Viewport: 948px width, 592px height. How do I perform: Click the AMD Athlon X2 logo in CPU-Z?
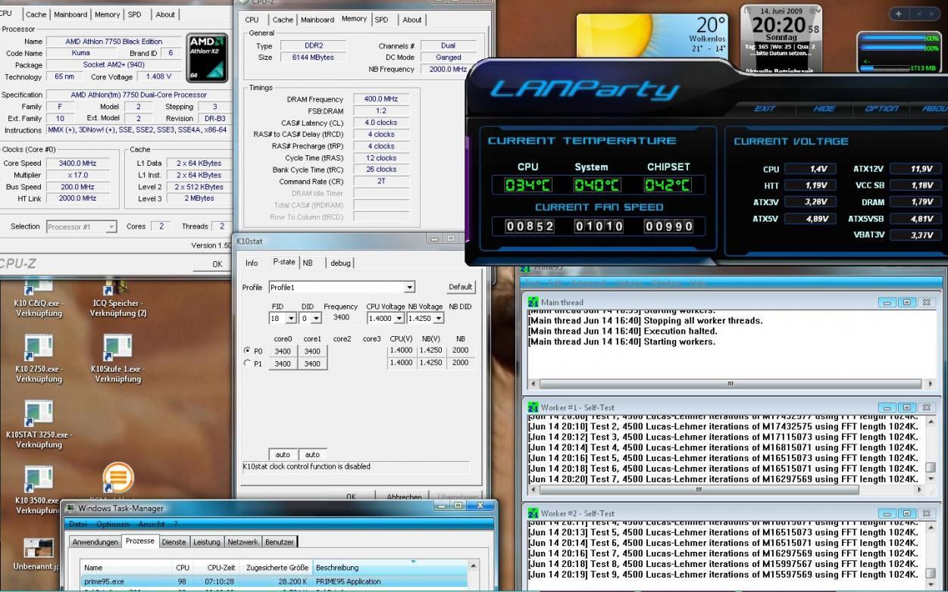[206, 57]
